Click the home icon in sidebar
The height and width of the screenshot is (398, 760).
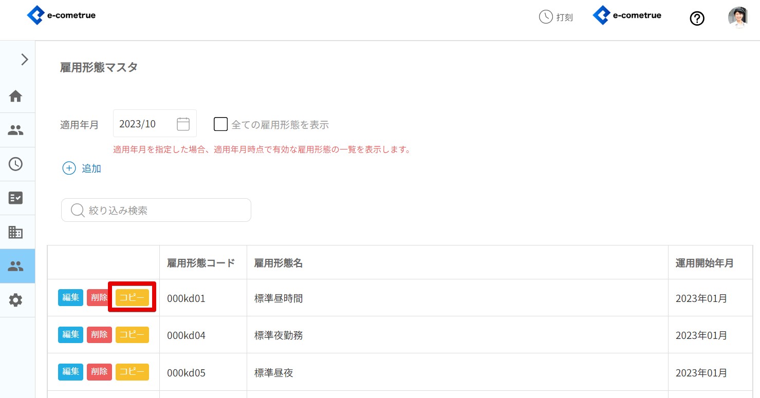coord(16,96)
